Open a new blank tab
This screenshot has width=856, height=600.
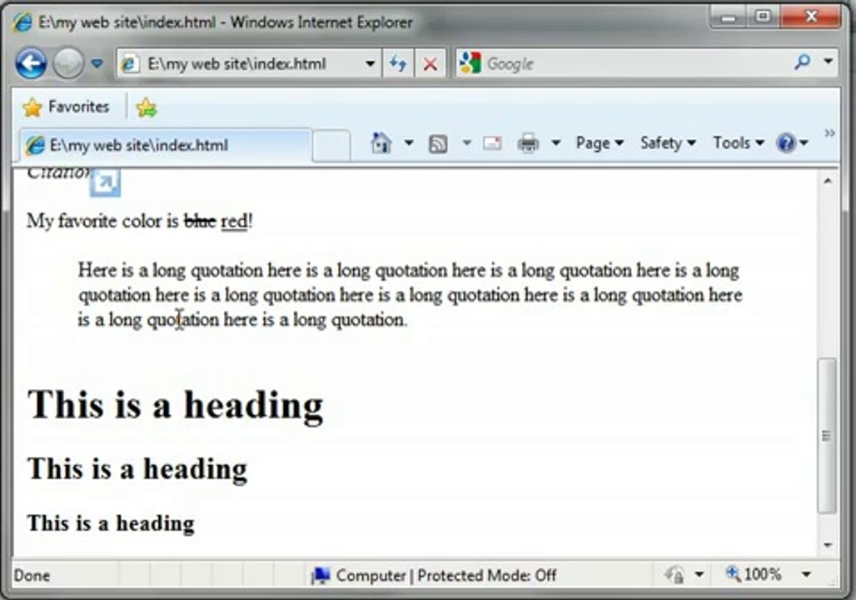331,145
